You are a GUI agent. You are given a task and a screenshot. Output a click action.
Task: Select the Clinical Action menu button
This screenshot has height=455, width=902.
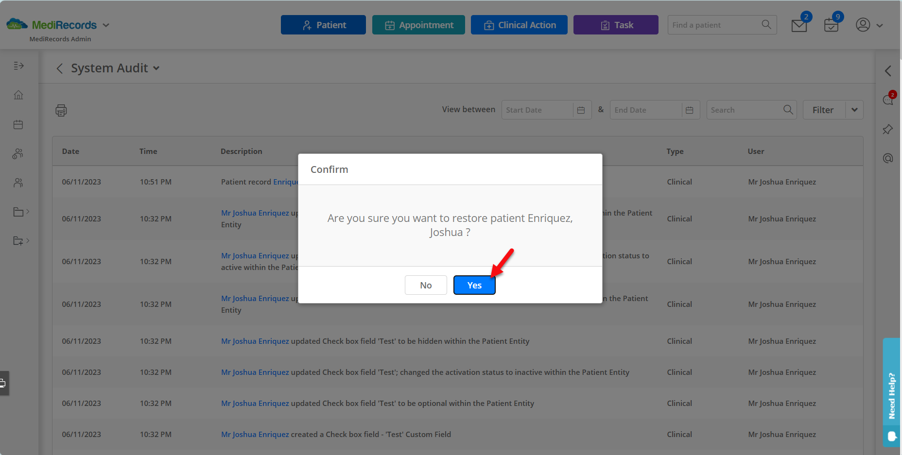tap(519, 25)
